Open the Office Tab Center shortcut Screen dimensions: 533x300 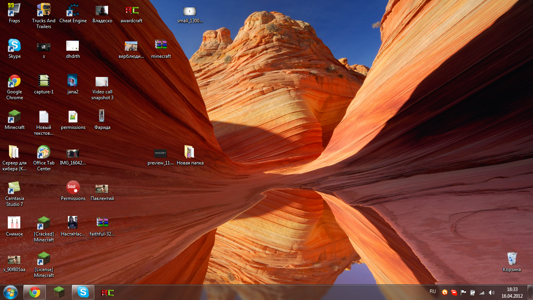pos(44,153)
